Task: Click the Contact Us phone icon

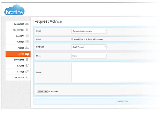Action: pos(27,77)
